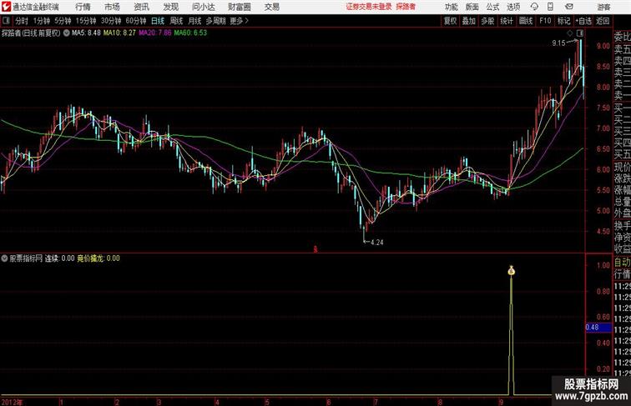631x406 pixels.
Task: Click the blue 0.48 value marker on axis
Action: (598, 327)
